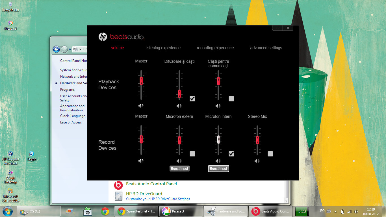The image size is (386, 217).
Task: Click Playback Master volume slider handle
Action: (141, 81)
